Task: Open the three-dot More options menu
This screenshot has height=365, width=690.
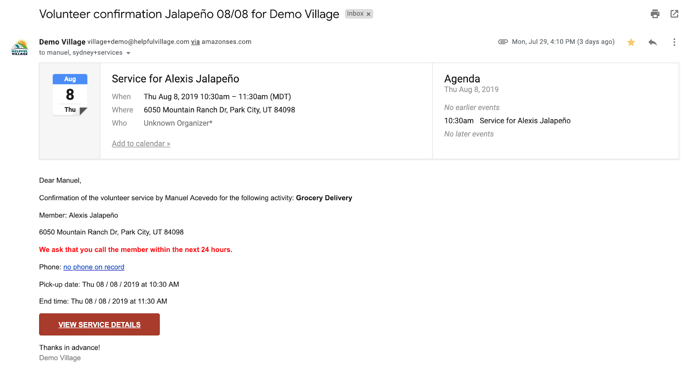Action: 674,42
